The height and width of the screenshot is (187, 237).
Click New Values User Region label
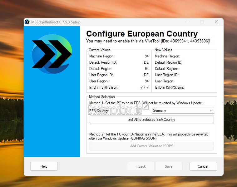[165, 81]
